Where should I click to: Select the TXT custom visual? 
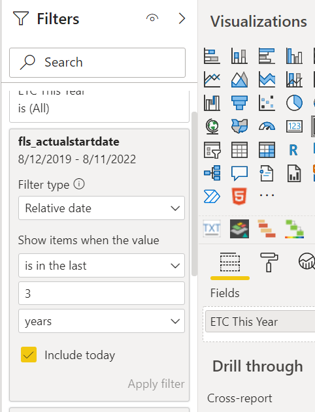point(212,229)
